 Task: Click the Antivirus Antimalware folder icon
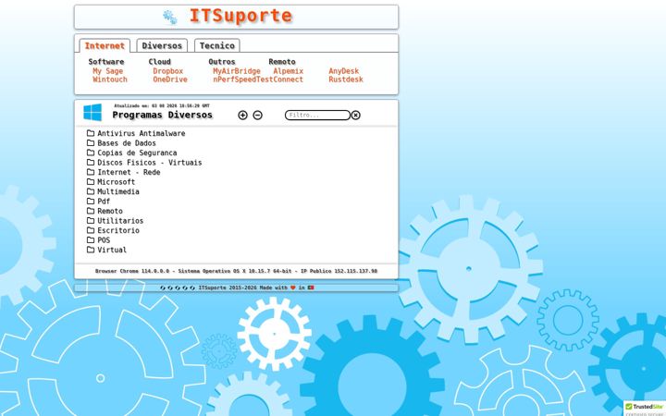(x=91, y=133)
